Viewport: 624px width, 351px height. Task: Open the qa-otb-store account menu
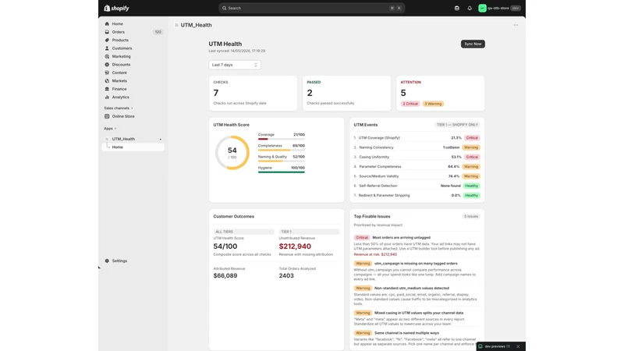tap(499, 8)
